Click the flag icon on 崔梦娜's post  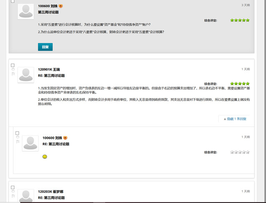tap(13, 195)
